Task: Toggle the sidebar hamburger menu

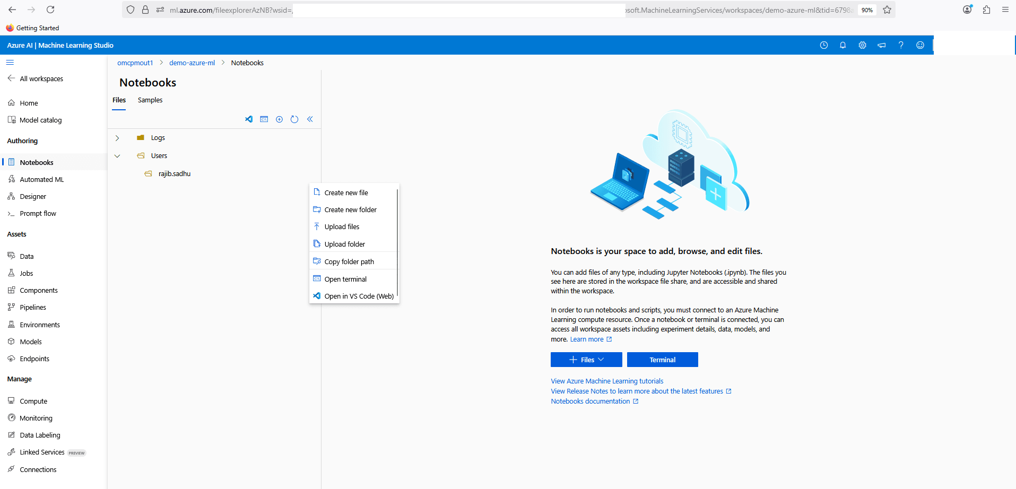Action: 10,62
